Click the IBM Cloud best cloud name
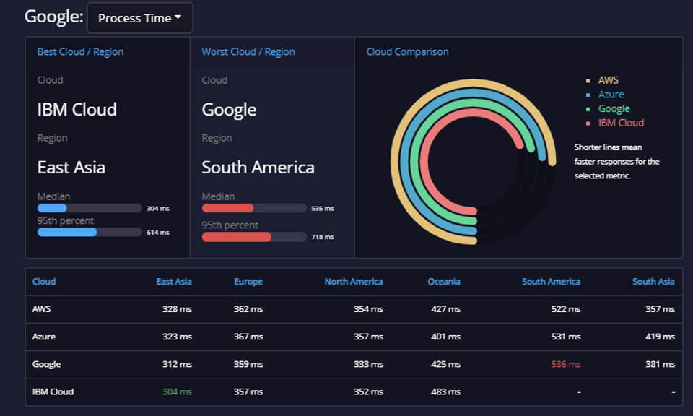693x416 pixels. coord(77,110)
